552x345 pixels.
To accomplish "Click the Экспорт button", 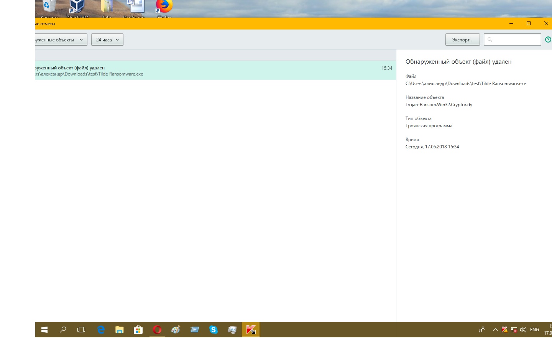I will [462, 39].
